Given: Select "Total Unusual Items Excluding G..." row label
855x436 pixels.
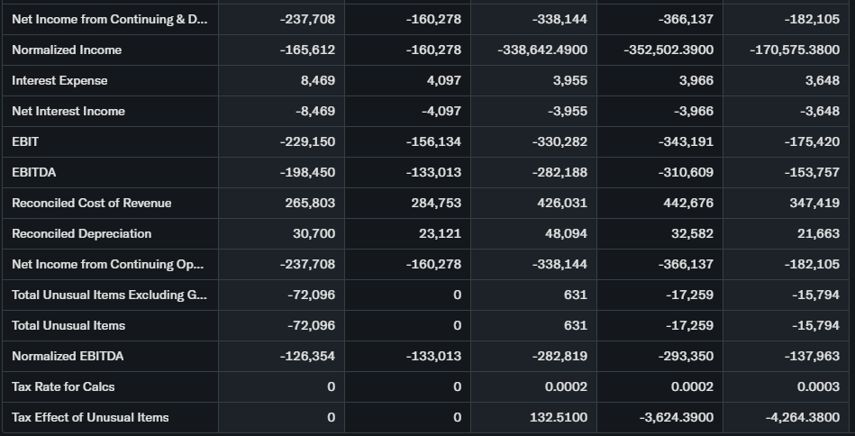Looking at the screenshot, I should click(x=108, y=295).
